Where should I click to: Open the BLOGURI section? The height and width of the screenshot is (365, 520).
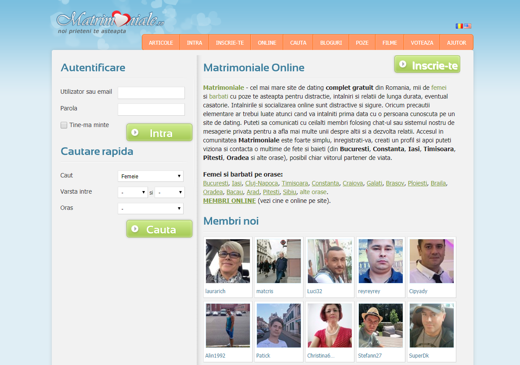click(x=331, y=43)
